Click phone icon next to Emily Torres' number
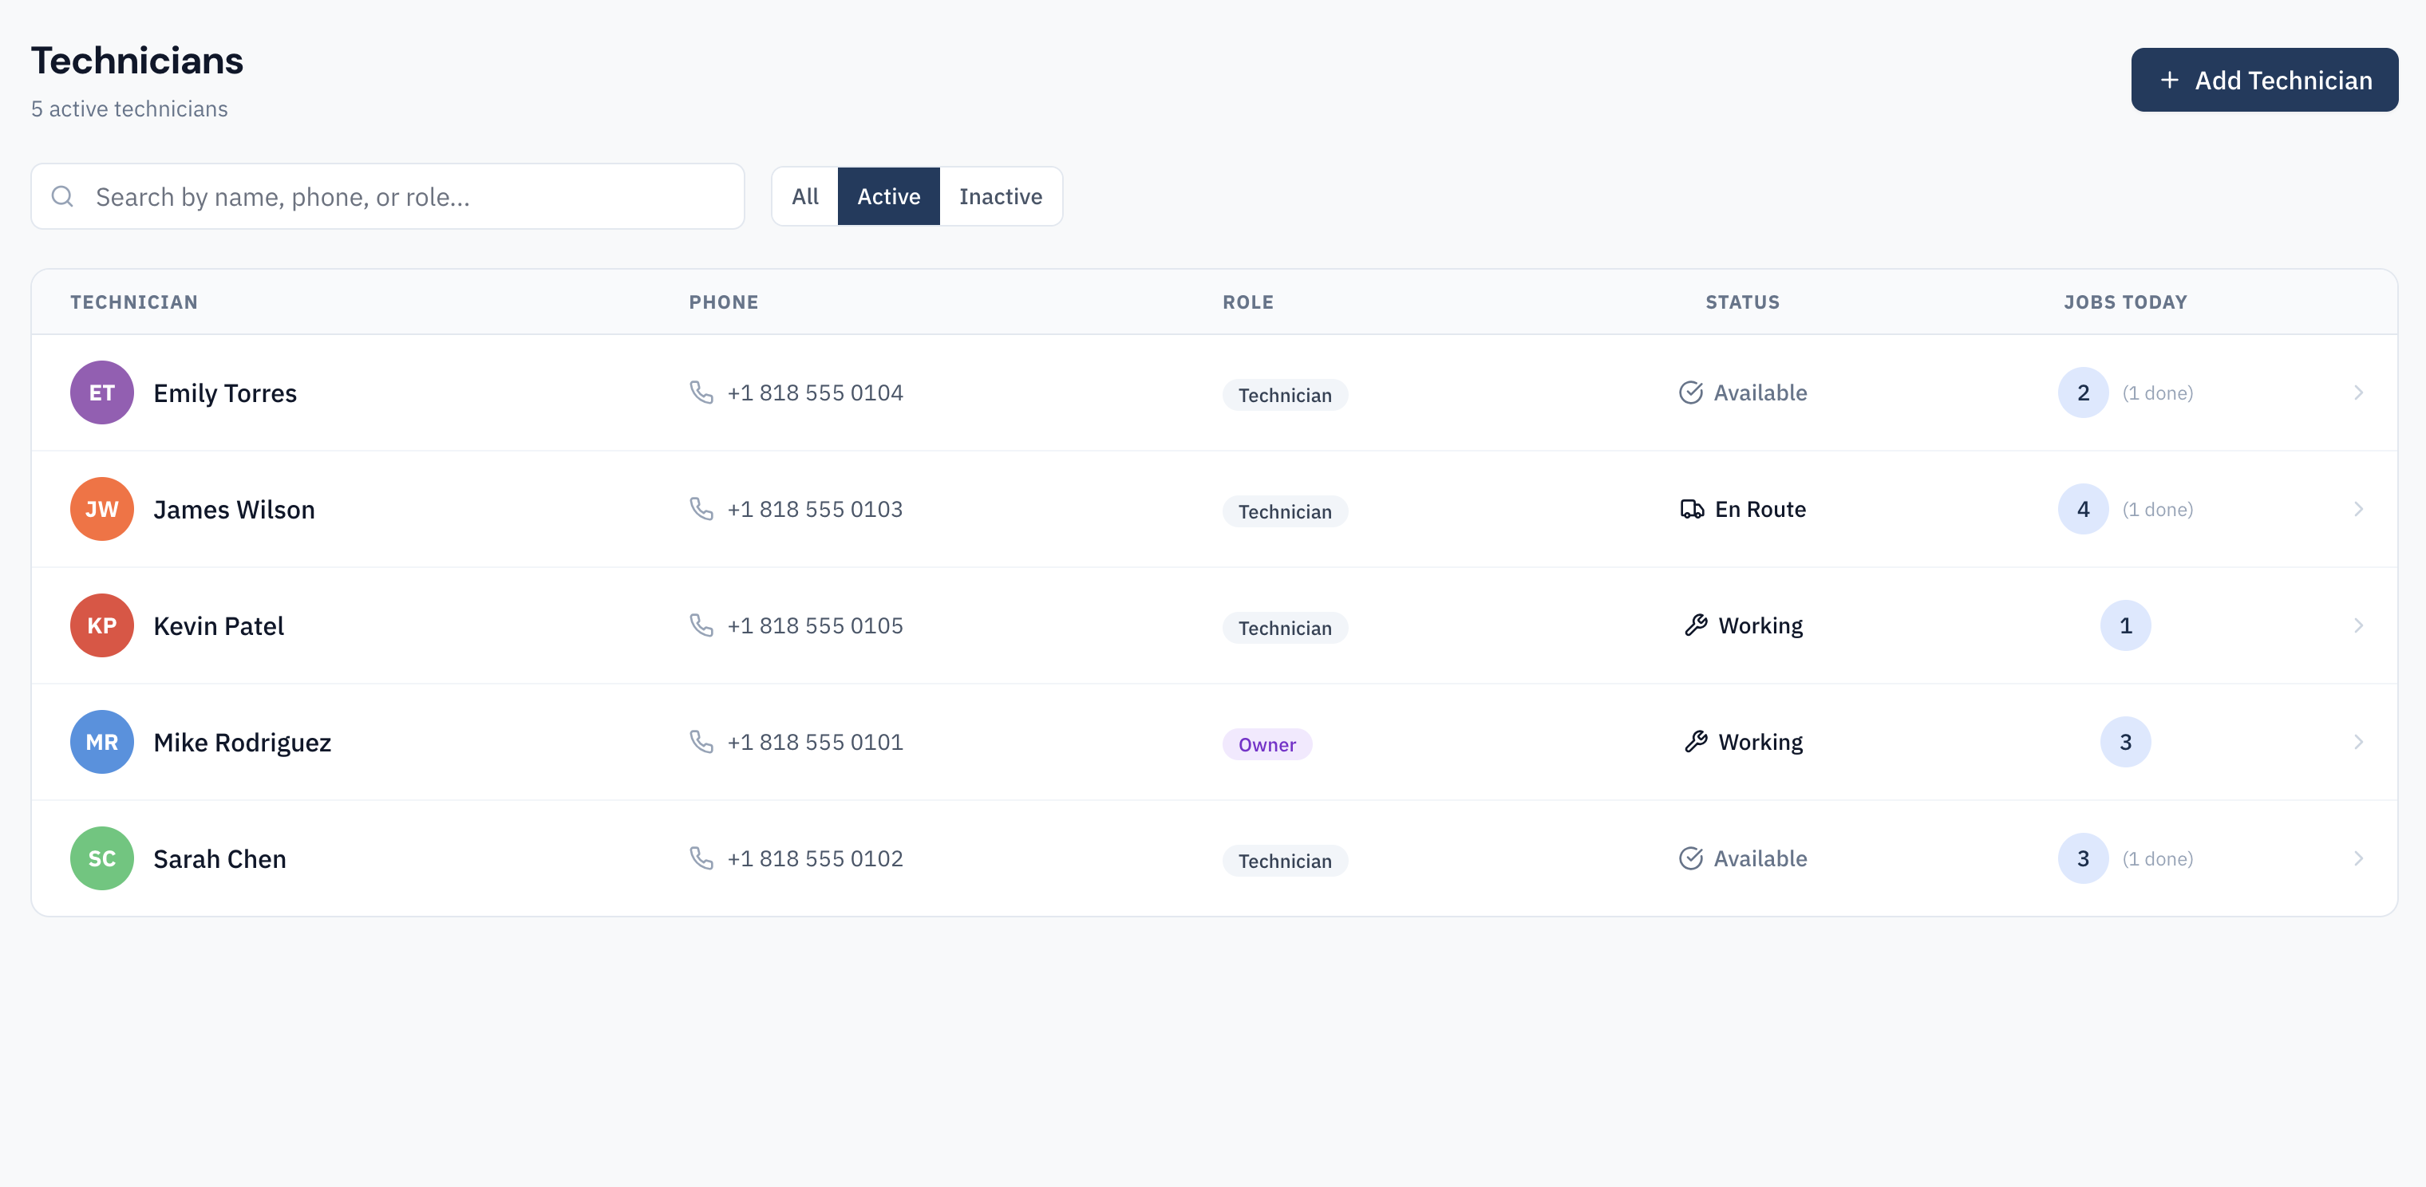Image resolution: width=2426 pixels, height=1187 pixels. point(701,392)
